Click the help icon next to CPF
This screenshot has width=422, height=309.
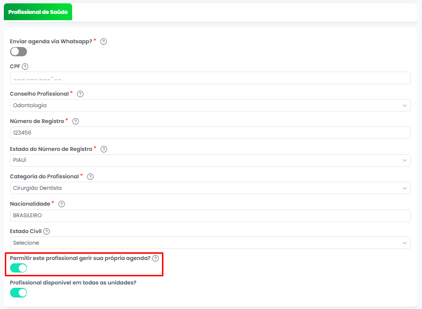coord(25,67)
